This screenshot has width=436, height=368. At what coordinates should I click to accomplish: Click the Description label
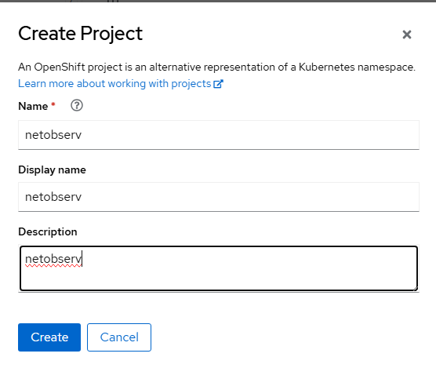click(48, 231)
